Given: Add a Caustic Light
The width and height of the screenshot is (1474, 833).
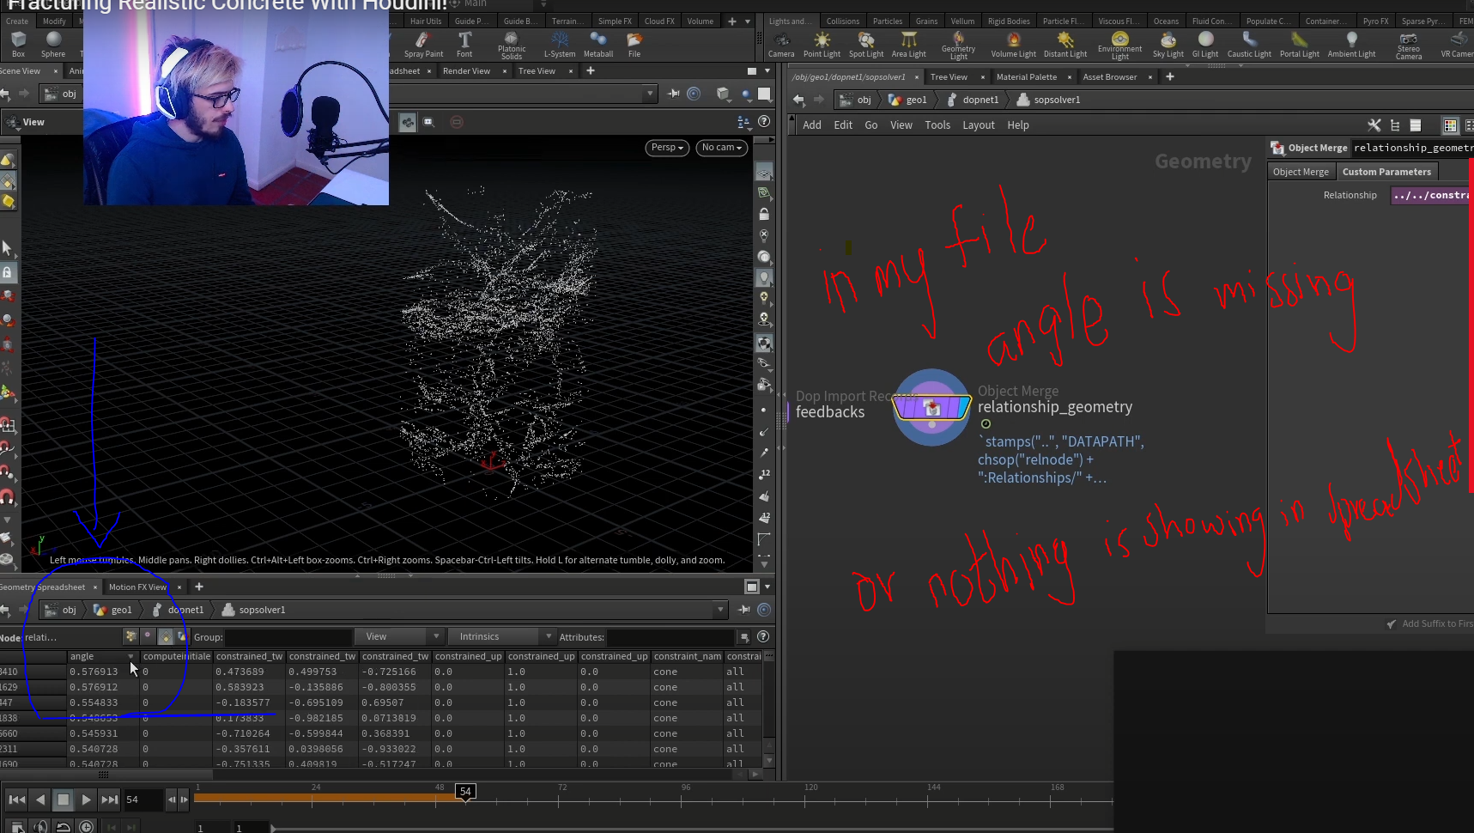Looking at the screenshot, I should click(1249, 45).
